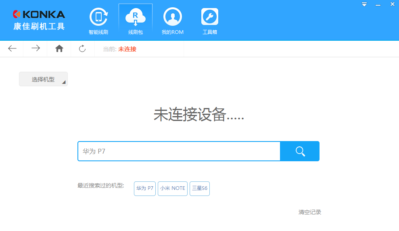Minimize the Konka flash tool window

pyautogui.click(x=378, y=5)
